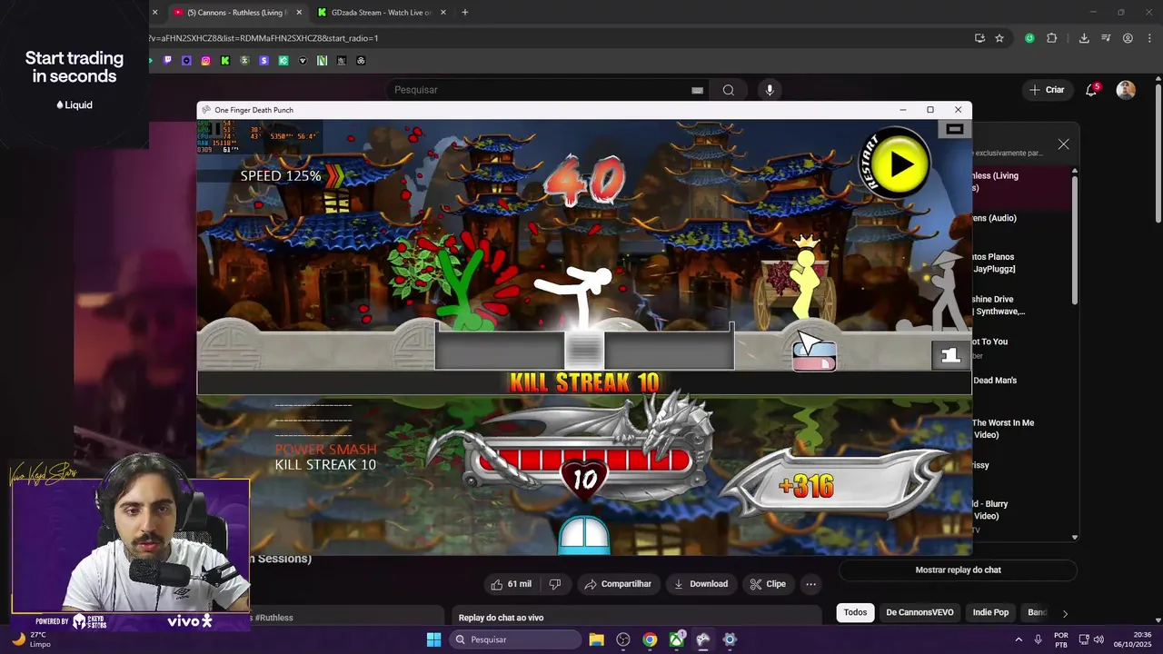Open File Explorer from taskbar
The height and width of the screenshot is (654, 1163).
coord(596,639)
